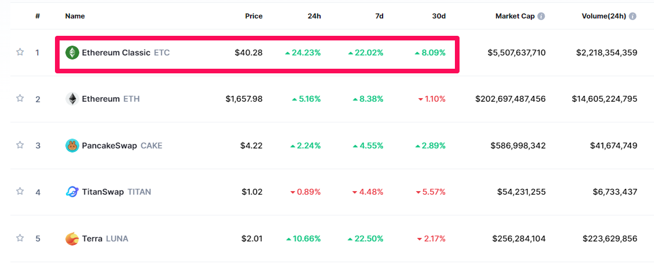Sort by the 7d change header
Image resolution: width=654 pixels, height=268 pixels.
click(x=379, y=16)
